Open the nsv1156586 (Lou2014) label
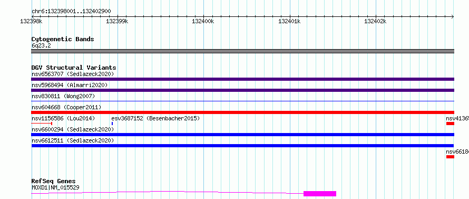This screenshot has width=469, height=199. [x=63, y=118]
